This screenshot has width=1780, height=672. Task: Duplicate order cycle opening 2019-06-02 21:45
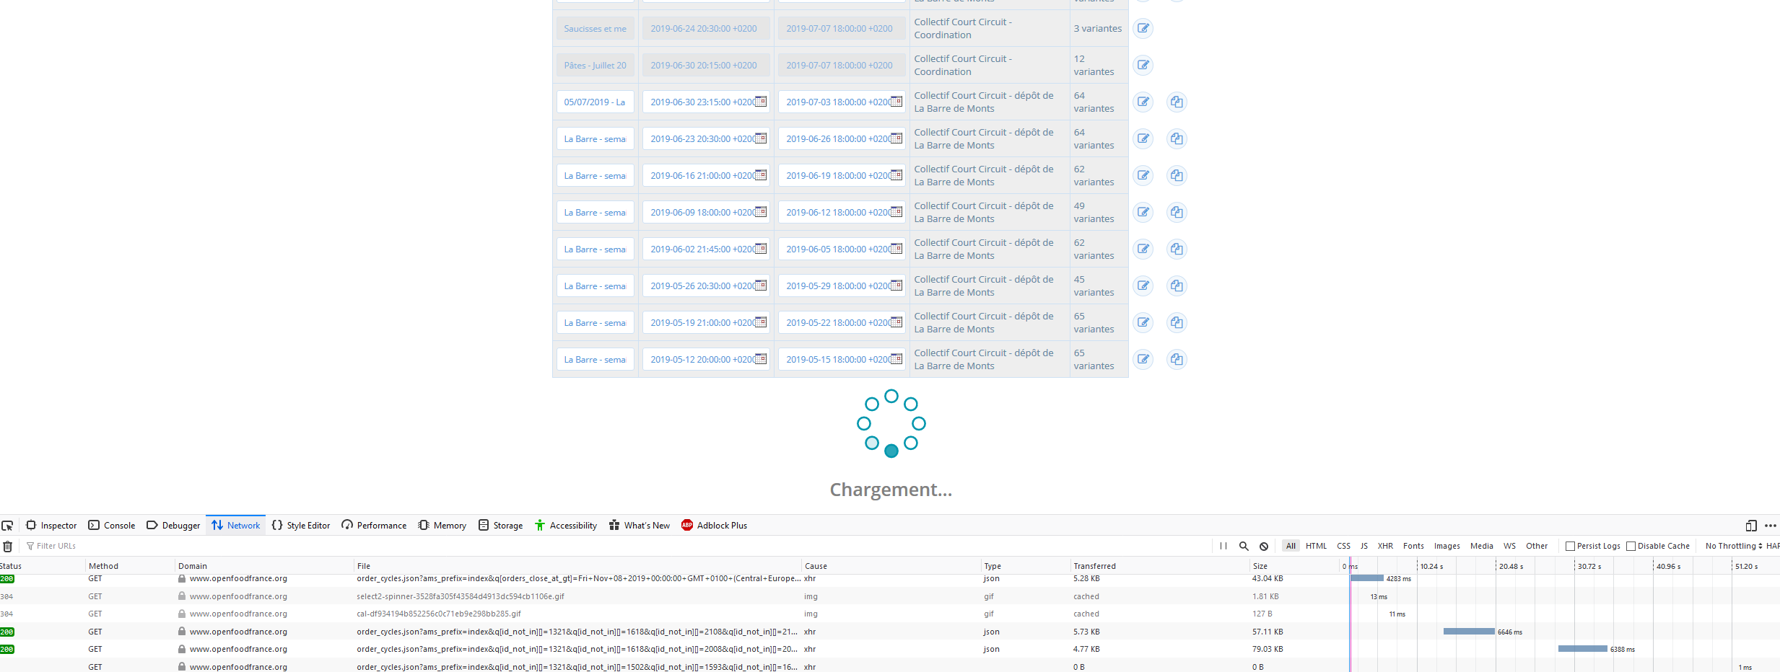pos(1177,249)
